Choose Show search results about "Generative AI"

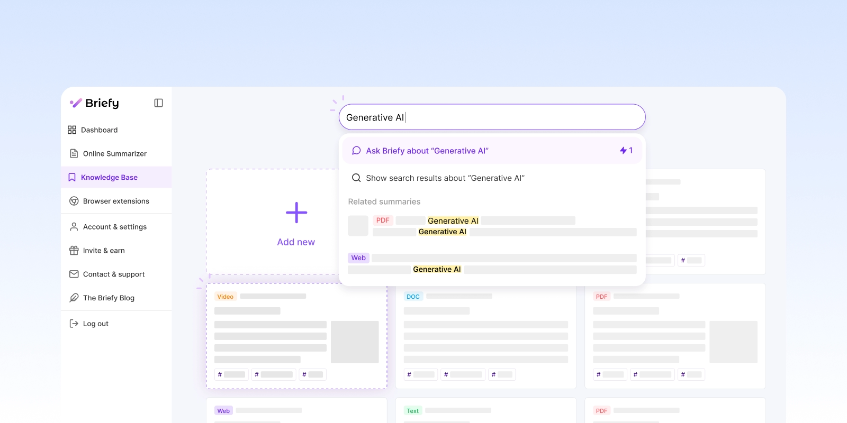[492, 178]
